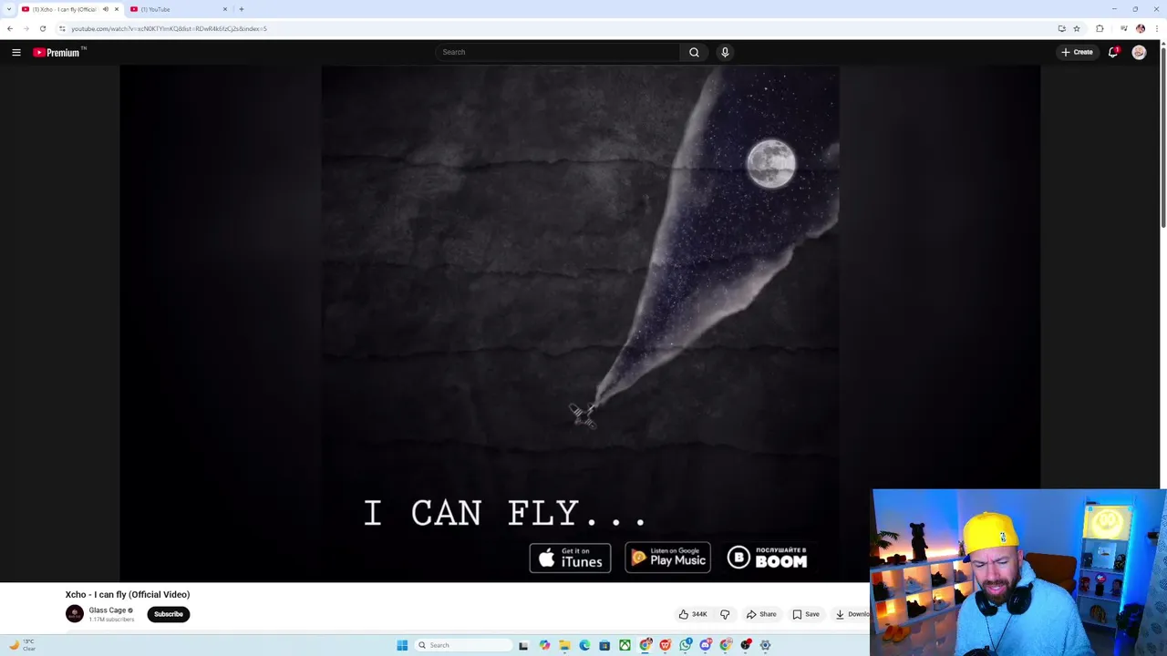Click the BOOM listen badge
Image resolution: width=1167 pixels, height=656 pixels.
[x=768, y=559]
